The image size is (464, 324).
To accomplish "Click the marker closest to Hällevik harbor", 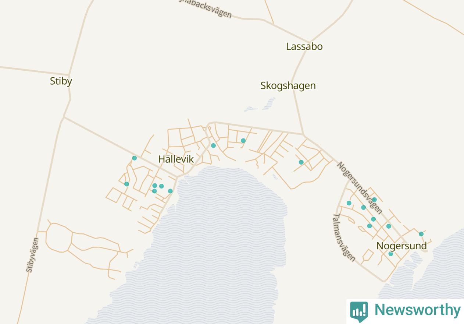I will coord(170,191).
